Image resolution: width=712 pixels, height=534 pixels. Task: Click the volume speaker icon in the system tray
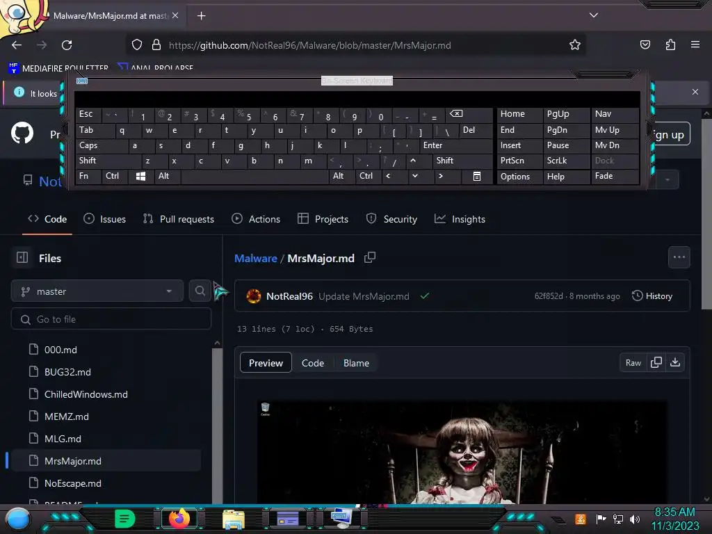(635, 519)
